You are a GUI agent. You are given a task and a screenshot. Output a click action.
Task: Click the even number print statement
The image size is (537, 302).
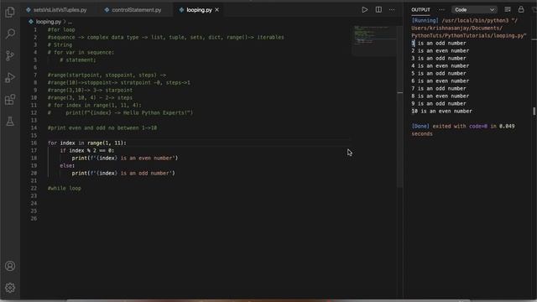coord(125,158)
